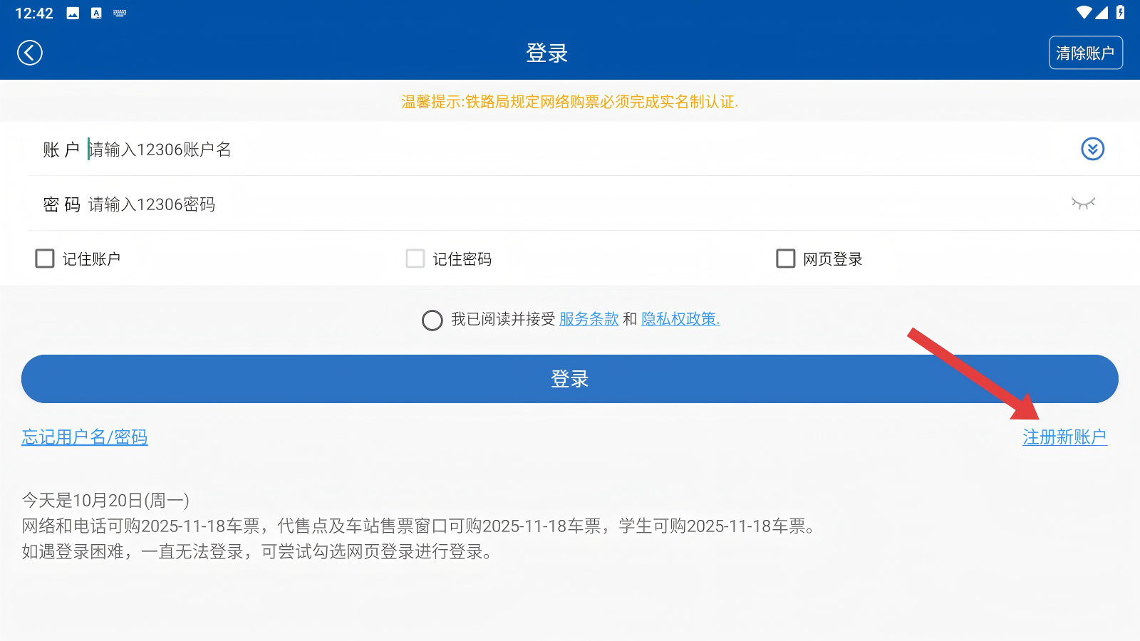Focus the 12306 account name field

tap(570, 150)
